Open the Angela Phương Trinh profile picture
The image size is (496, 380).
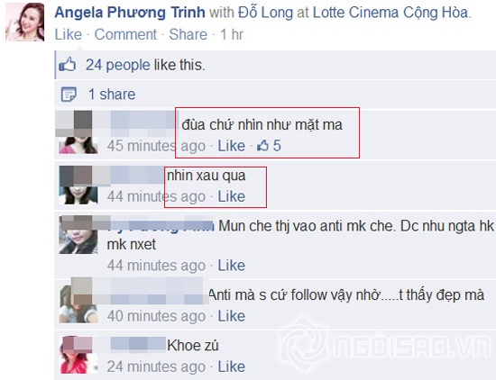pyautogui.click(x=24, y=23)
